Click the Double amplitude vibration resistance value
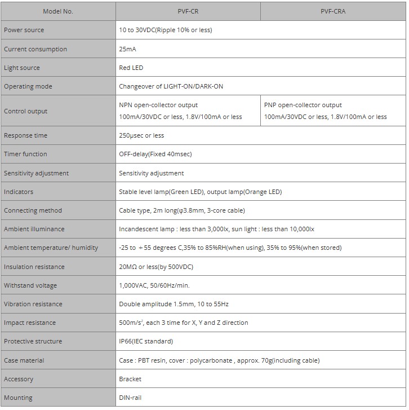 (x=174, y=304)
